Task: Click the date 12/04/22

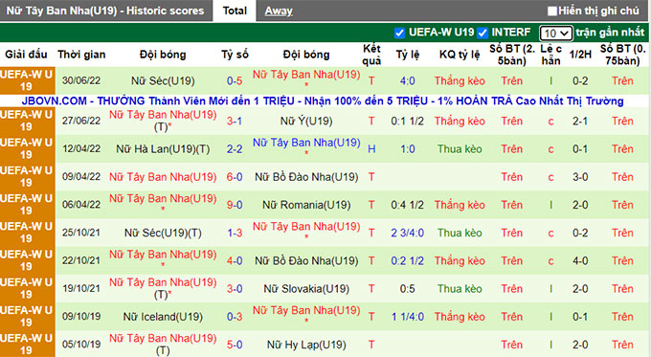Action: click(x=81, y=149)
